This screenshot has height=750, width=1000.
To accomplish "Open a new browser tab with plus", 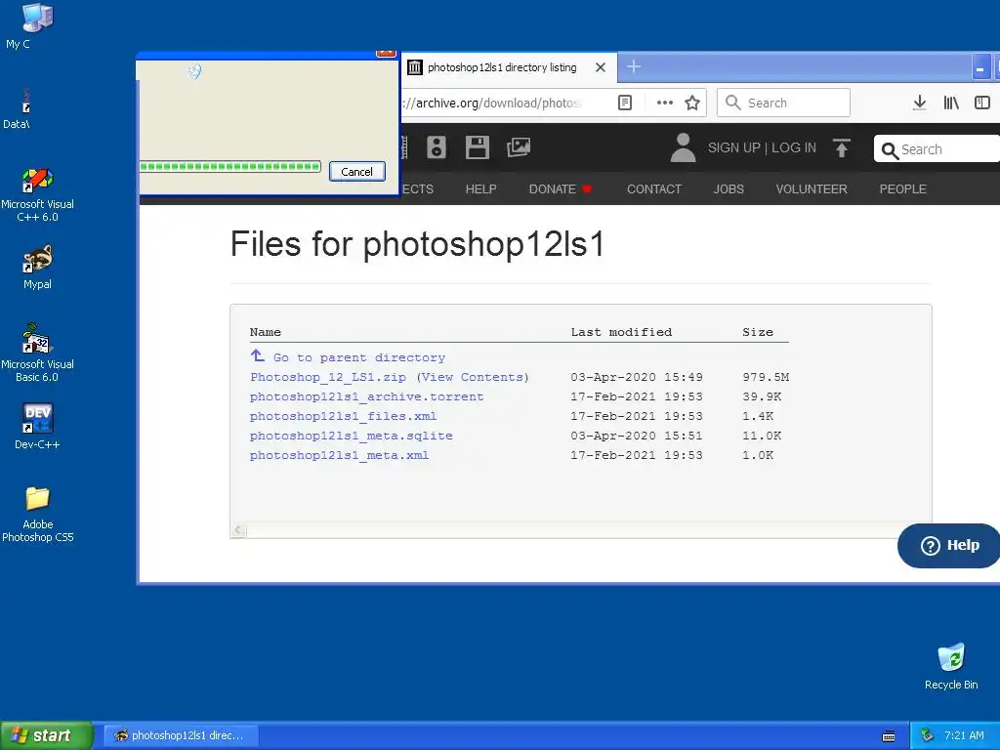I will click(x=633, y=66).
